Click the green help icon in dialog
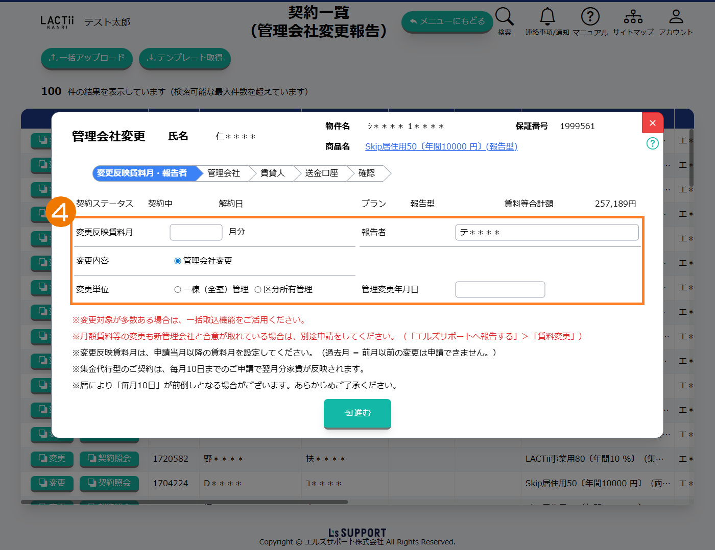 652,143
